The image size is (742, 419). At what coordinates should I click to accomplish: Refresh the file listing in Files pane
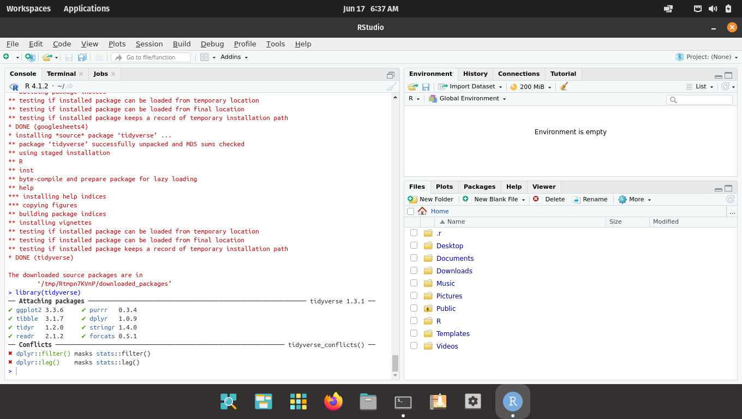(x=730, y=199)
